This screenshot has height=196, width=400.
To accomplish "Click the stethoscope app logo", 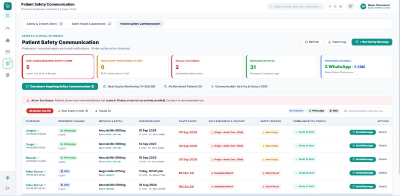I will coord(7,6).
